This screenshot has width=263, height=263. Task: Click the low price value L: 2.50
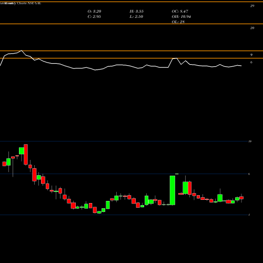(x=136, y=17)
